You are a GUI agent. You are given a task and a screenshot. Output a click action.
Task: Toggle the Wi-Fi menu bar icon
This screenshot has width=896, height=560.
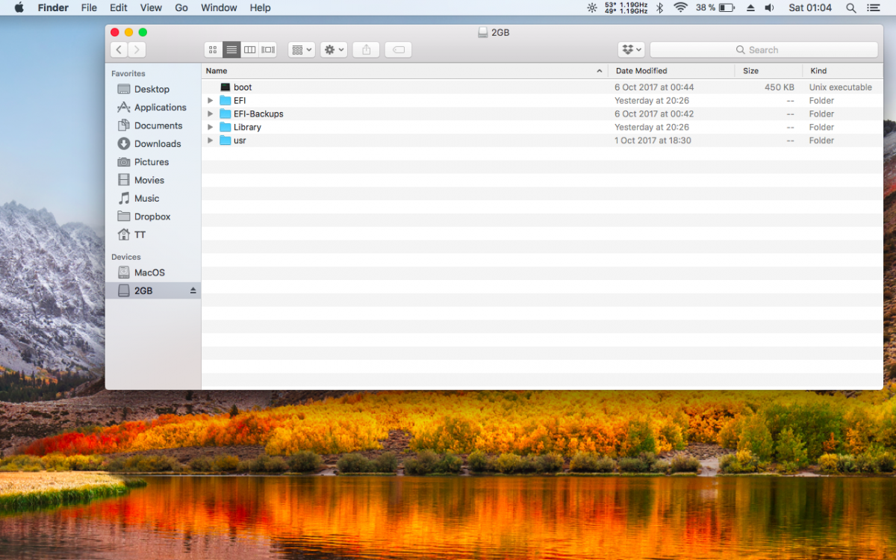pos(680,8)
